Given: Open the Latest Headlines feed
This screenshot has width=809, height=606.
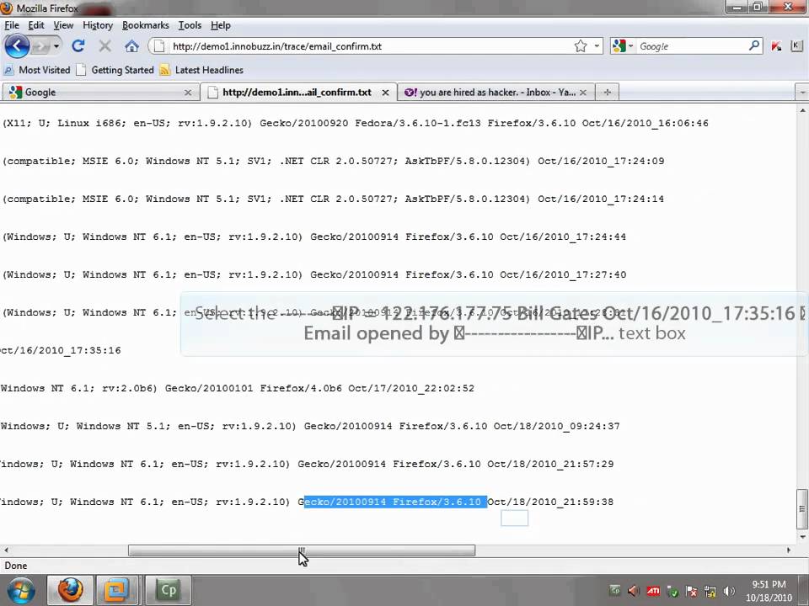Looking at the screenshot, I should [201, 70].
